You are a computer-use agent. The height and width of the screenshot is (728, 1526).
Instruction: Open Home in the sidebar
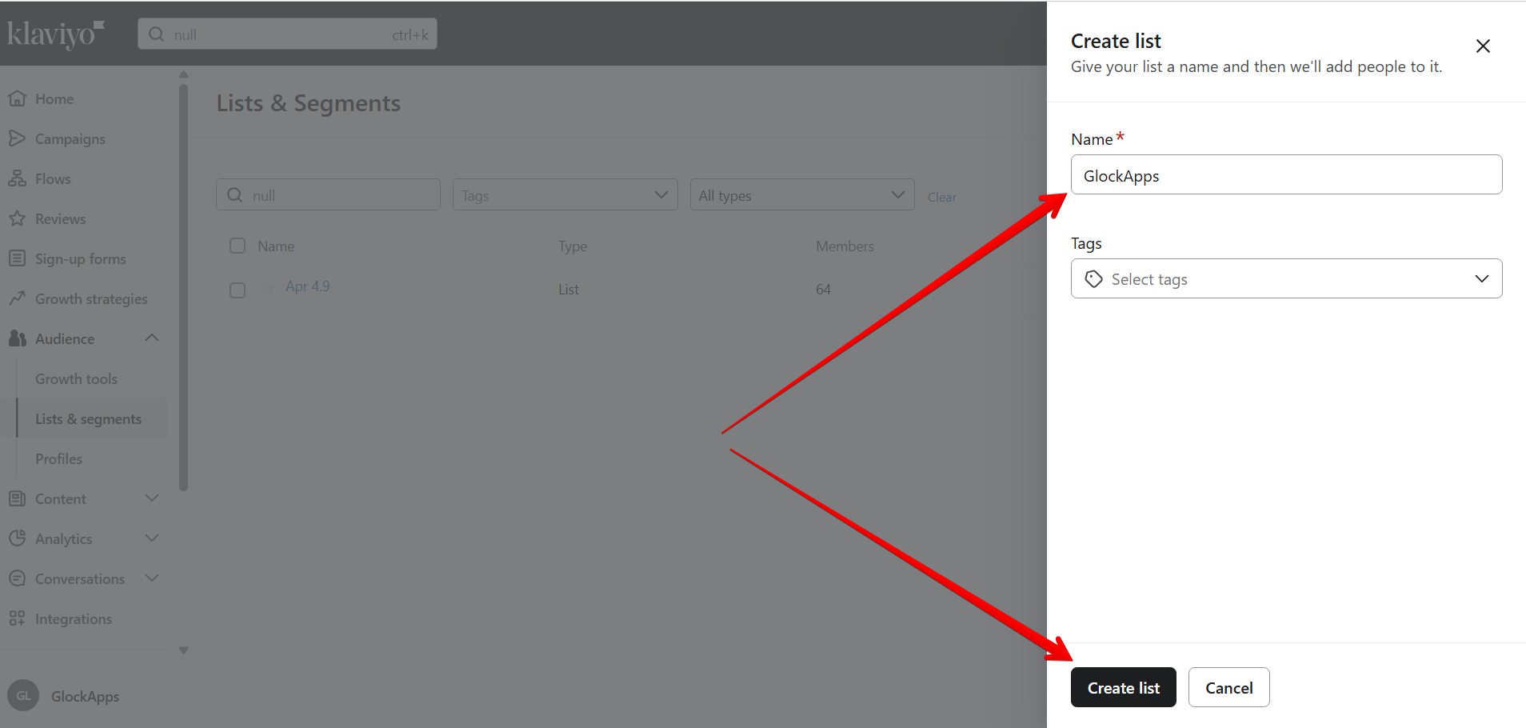point(54,99)
